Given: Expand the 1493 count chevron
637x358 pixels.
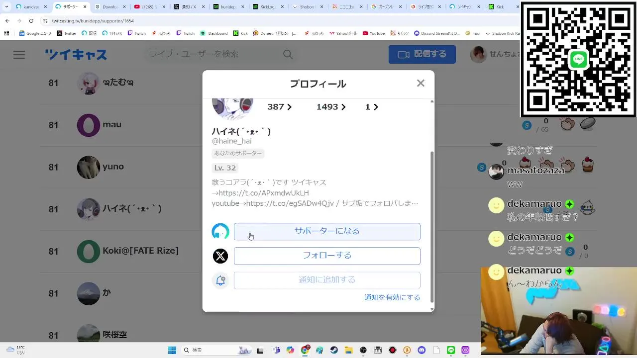Looking at the screenshot, I should point(343,107).
